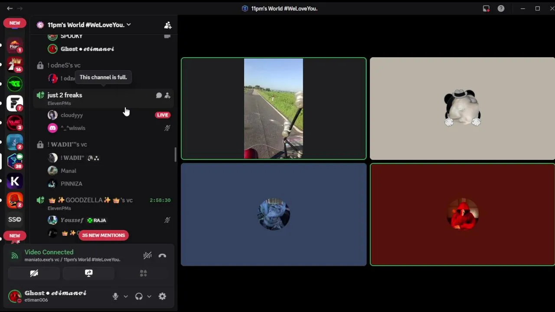Open the server icon with the 1 badge
Viewport: 555px width, 312px height.
point(15,46)
